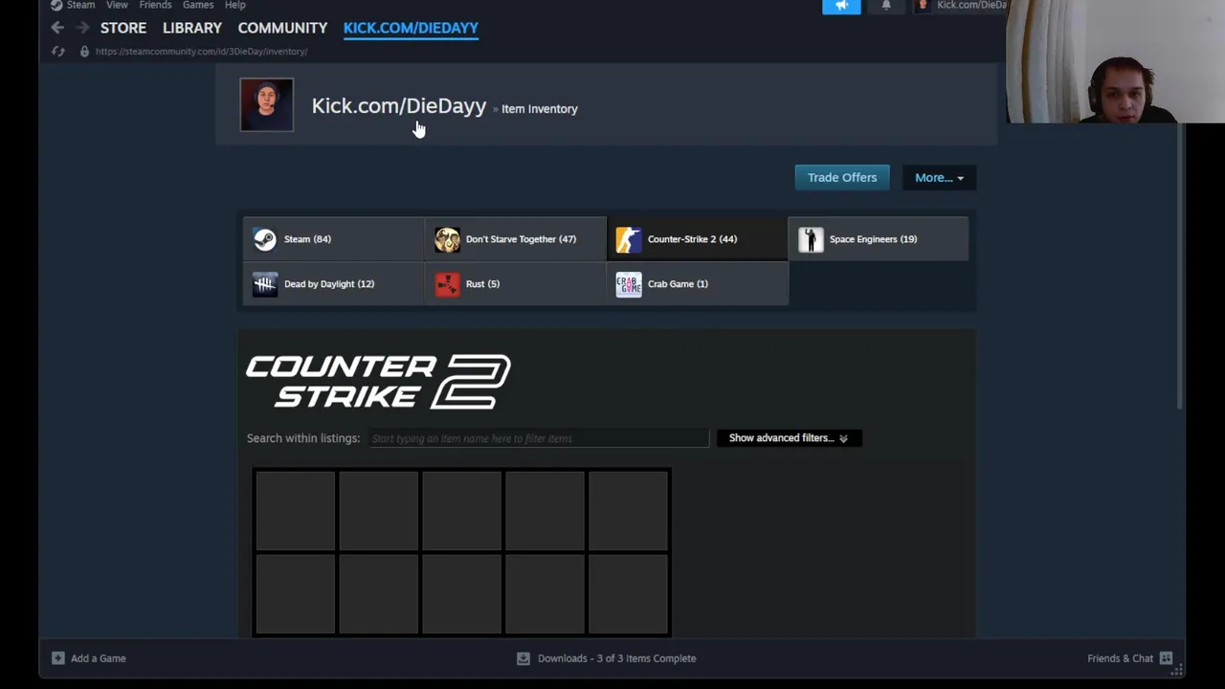Click the Steam inventory logo icon
The image size is (1225, 689).
tap(265, 239)
